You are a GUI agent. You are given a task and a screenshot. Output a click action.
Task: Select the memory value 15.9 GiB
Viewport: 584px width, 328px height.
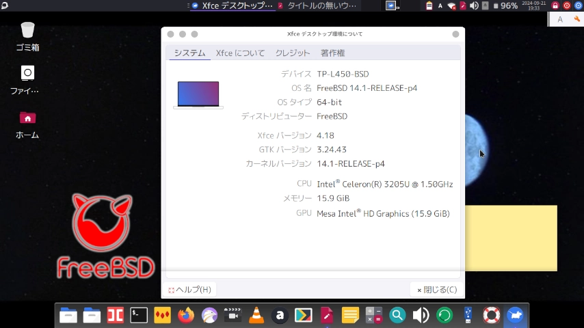(x=333, y=198)
